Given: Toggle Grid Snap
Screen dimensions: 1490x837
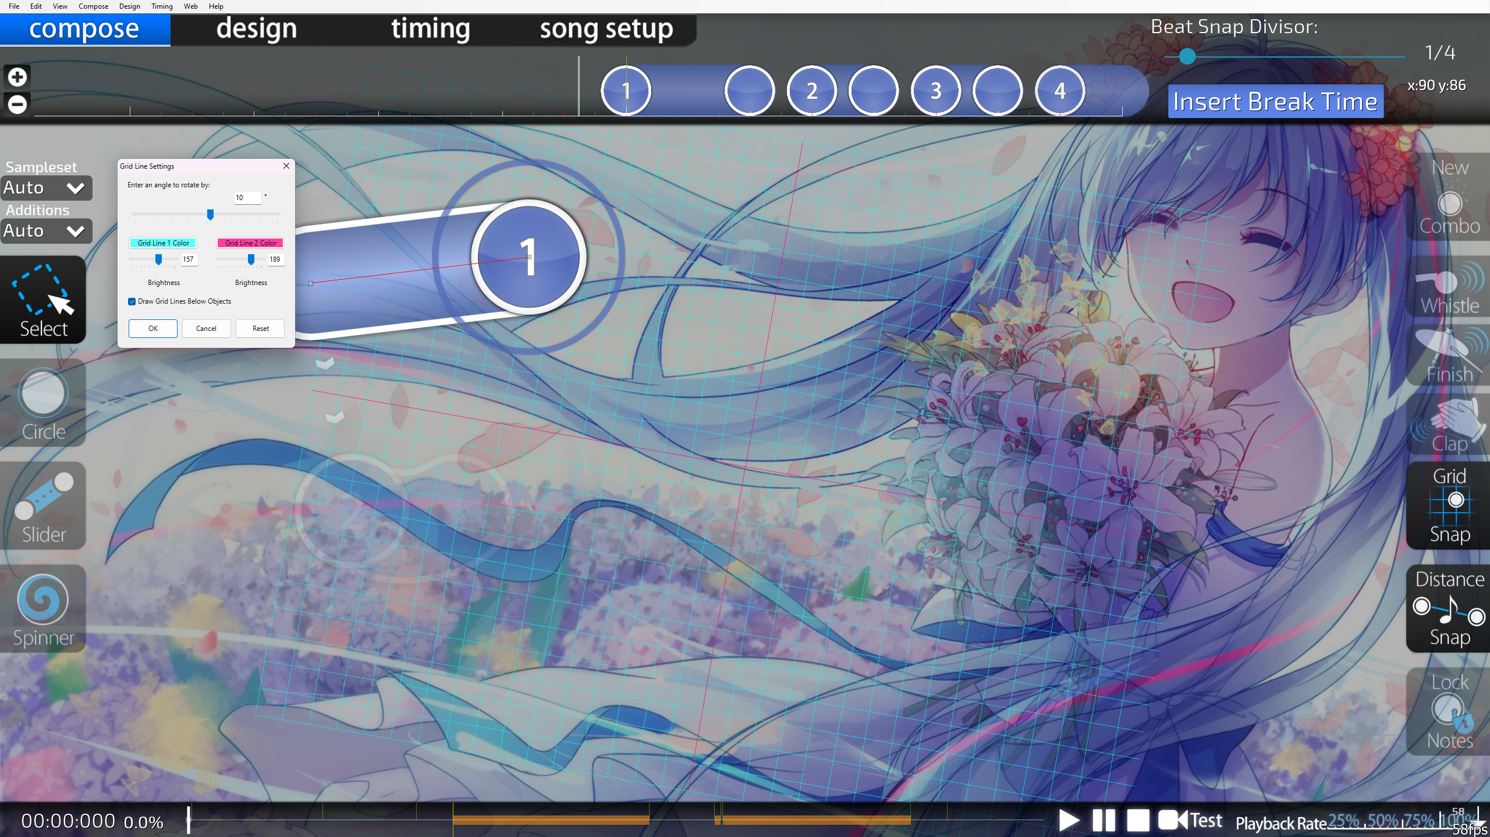Looking at the screenshot, I should (x=1449, y=505).
